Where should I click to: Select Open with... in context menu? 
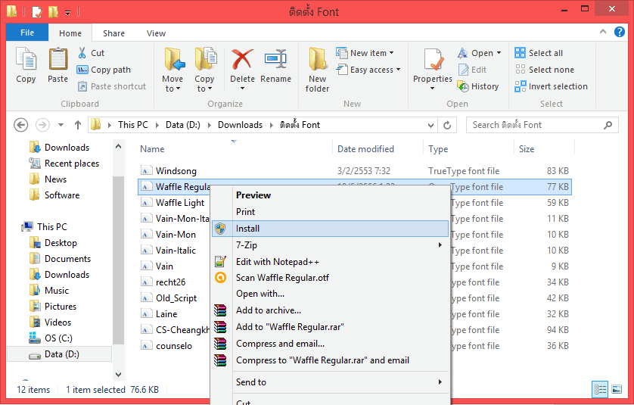point(330,293)
